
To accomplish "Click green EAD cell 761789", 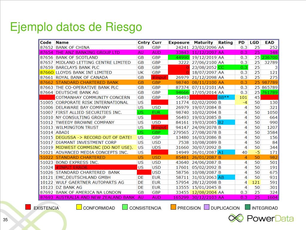I will 269,92.
